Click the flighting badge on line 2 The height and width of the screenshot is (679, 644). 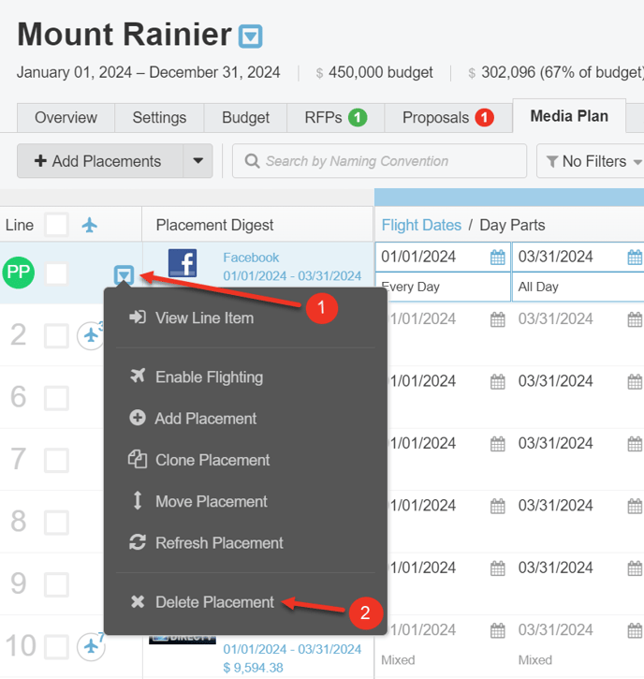[x=91, y=334]
